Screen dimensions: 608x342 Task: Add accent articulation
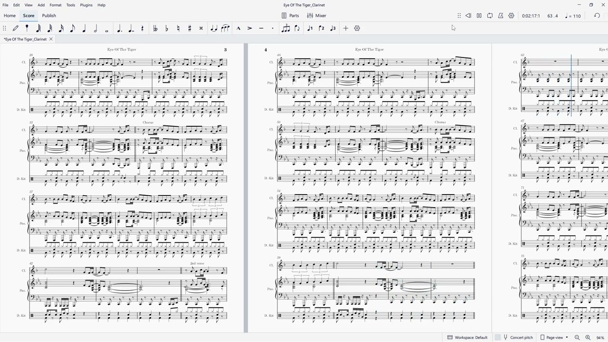(250, 28)
